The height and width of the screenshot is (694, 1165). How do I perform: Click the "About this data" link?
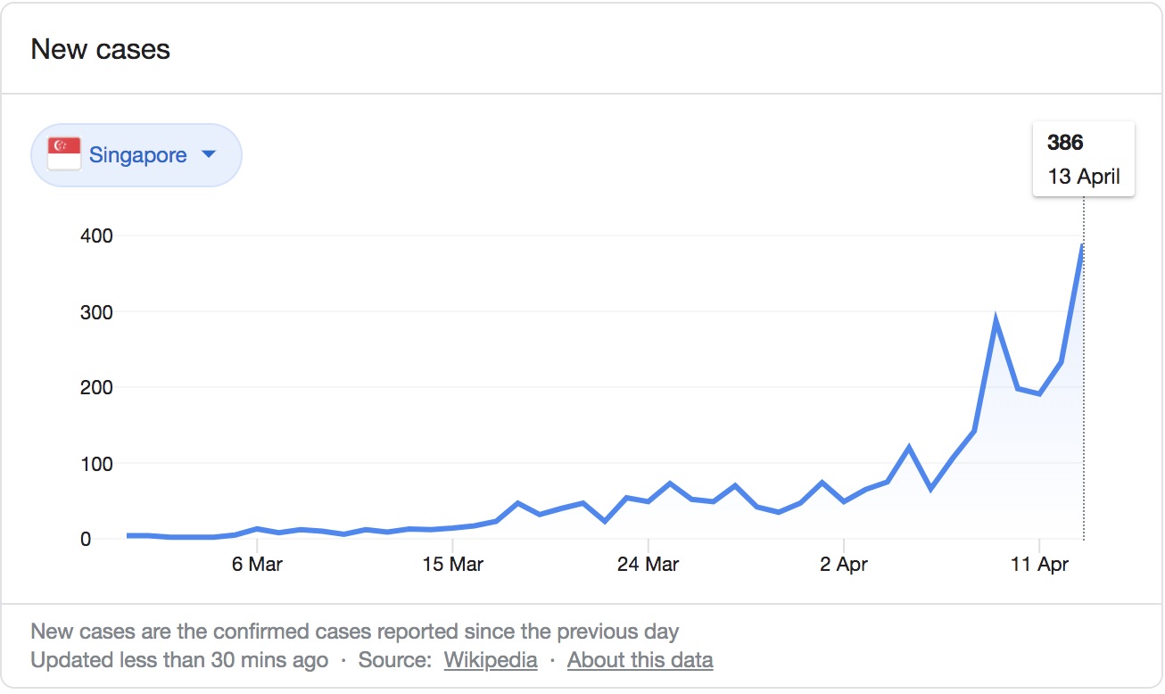point(640,660)
